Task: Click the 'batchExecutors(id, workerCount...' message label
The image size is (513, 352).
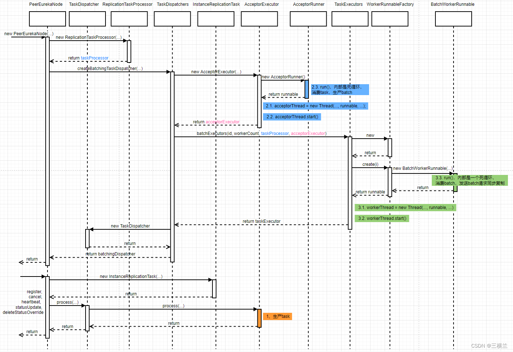Action: click(261, 134)
